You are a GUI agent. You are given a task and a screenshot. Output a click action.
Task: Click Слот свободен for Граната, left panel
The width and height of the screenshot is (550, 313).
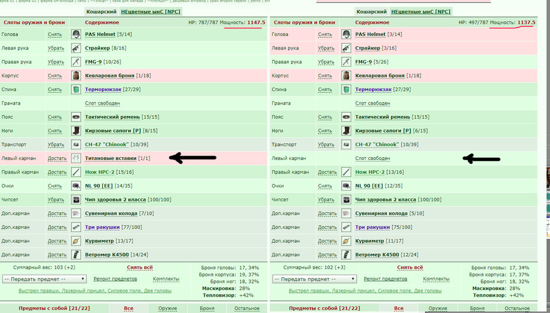[102, 103]
